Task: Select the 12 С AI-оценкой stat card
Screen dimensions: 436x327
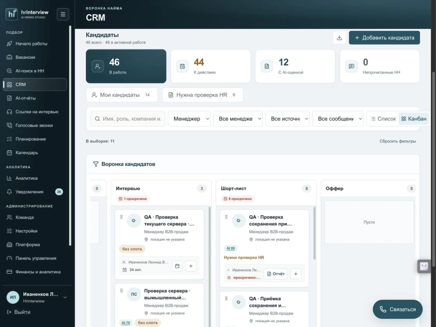Action: coord(295,66)
